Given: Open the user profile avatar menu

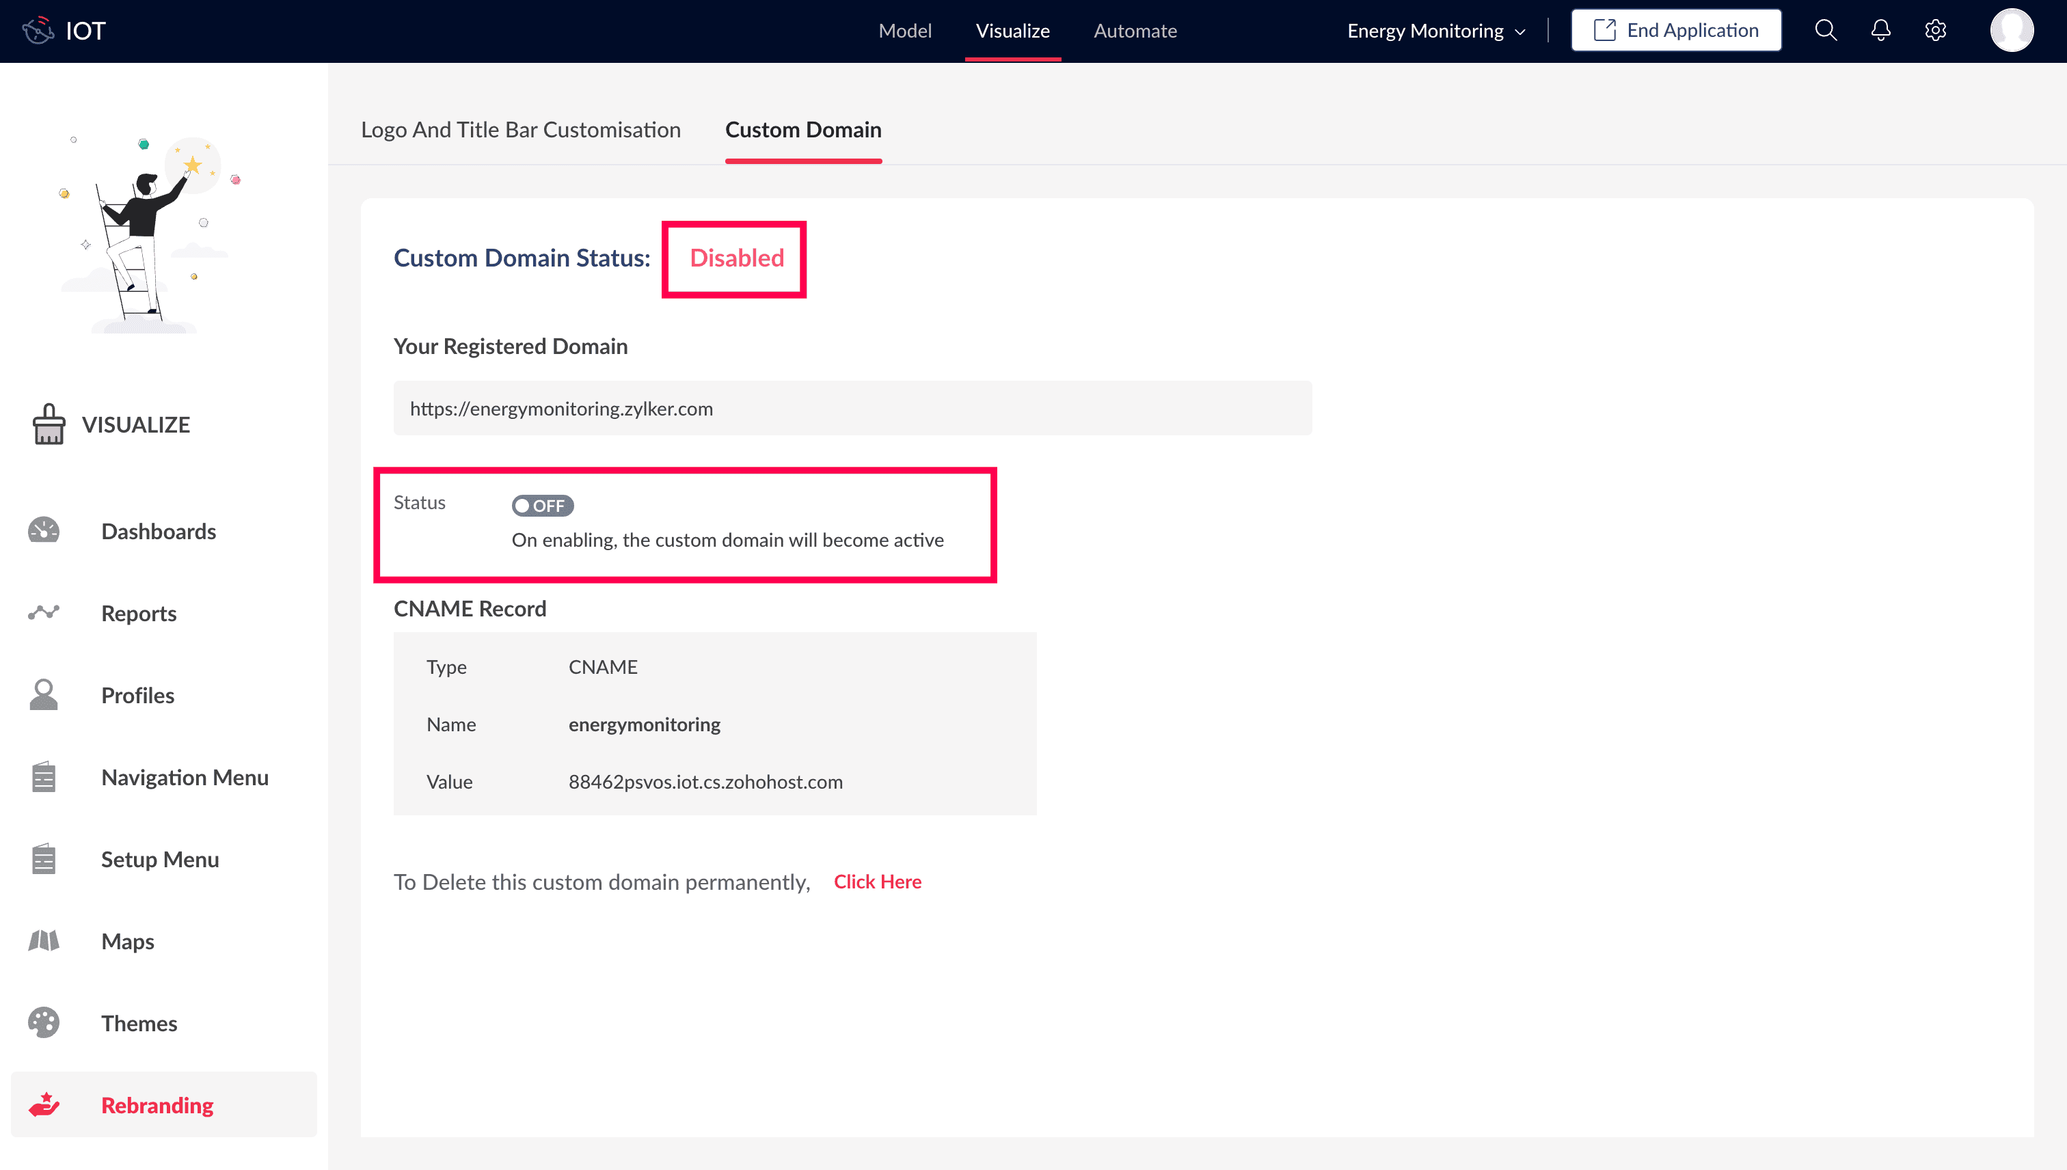Looking at the screenshot, I should point(2011,31).
